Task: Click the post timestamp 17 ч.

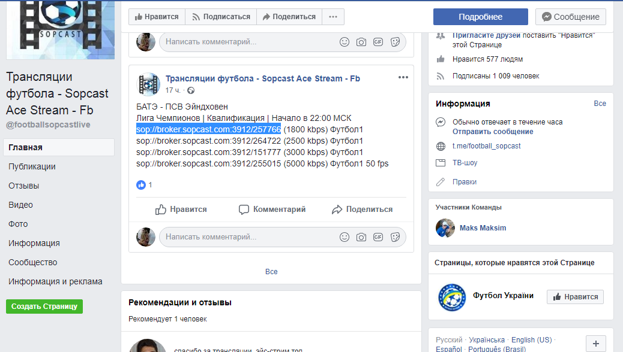Action: [173, 90]
